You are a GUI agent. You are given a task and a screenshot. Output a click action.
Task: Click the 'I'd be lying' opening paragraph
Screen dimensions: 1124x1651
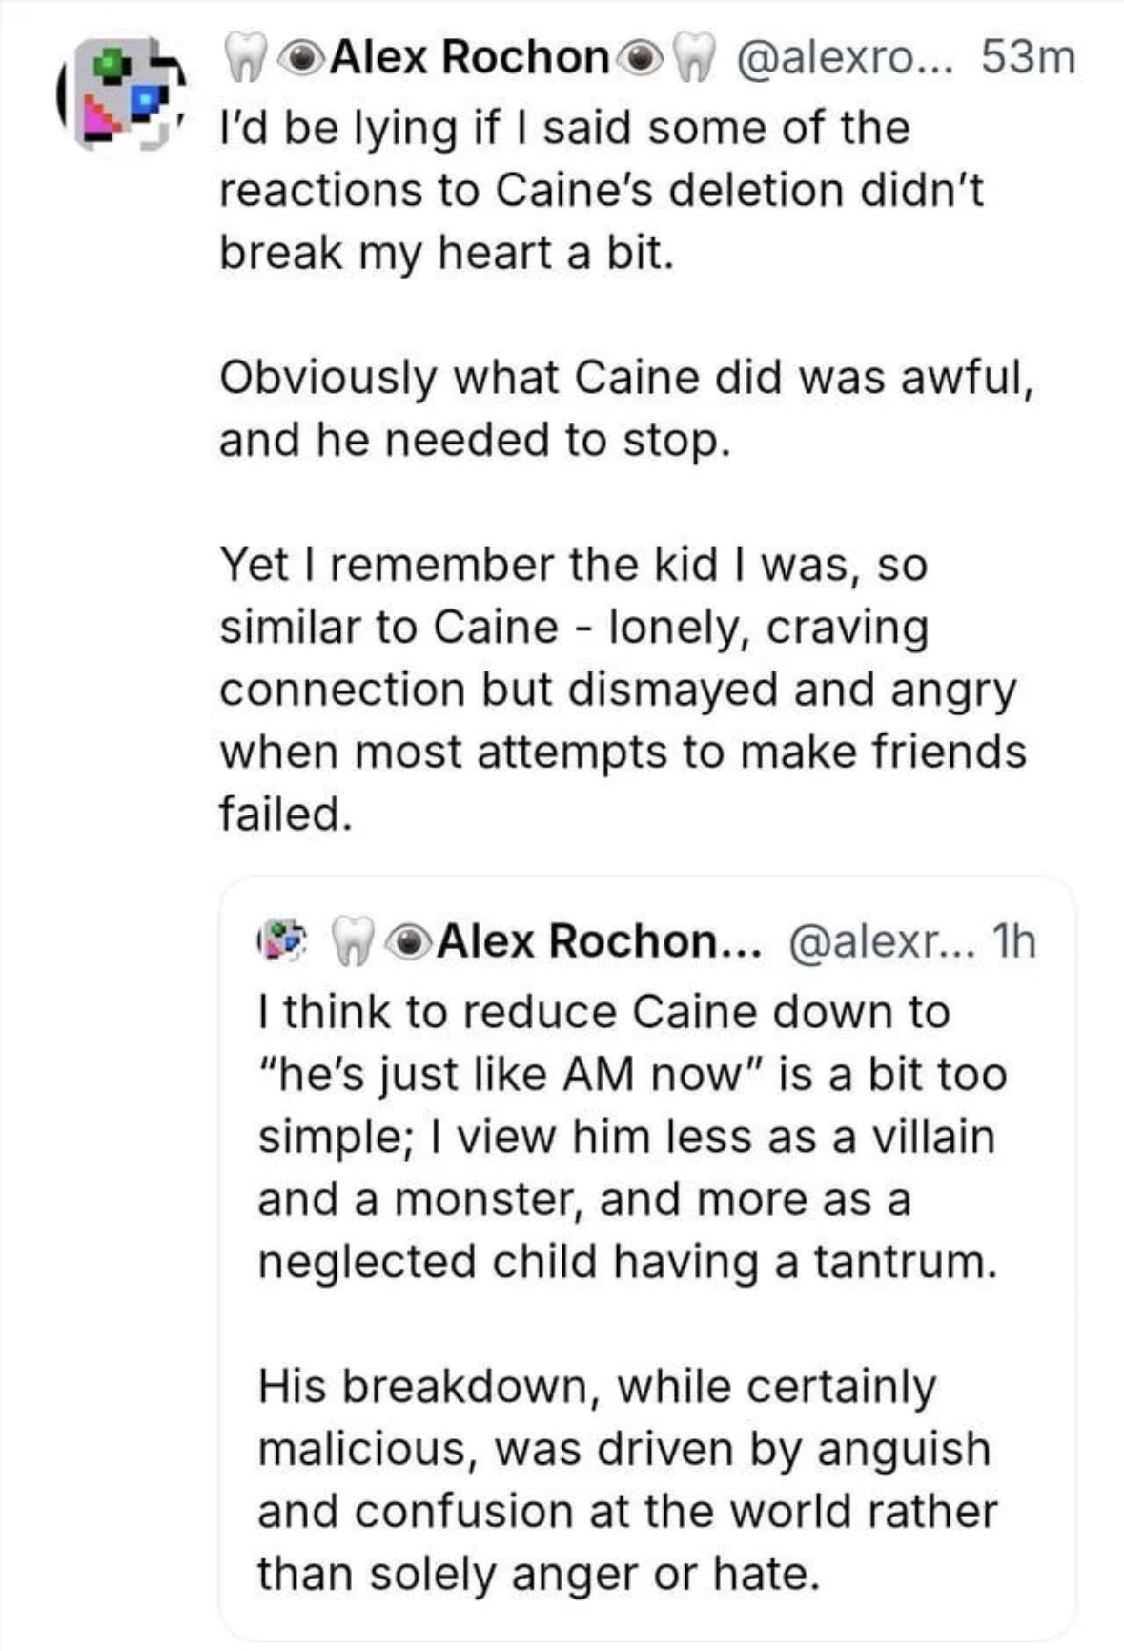pyautogui.click(x=601, y=190)
